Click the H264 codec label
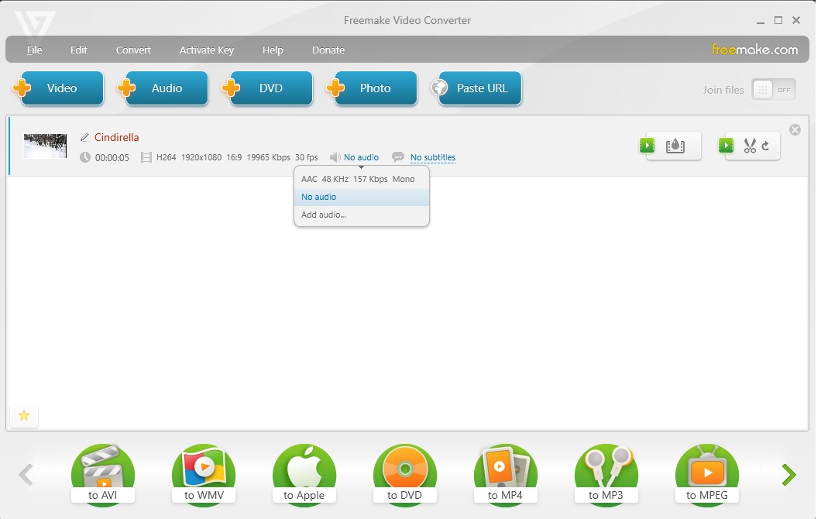The width and height of the screenshot is (821, 519). pyautogui.click(x=166, y=157)
